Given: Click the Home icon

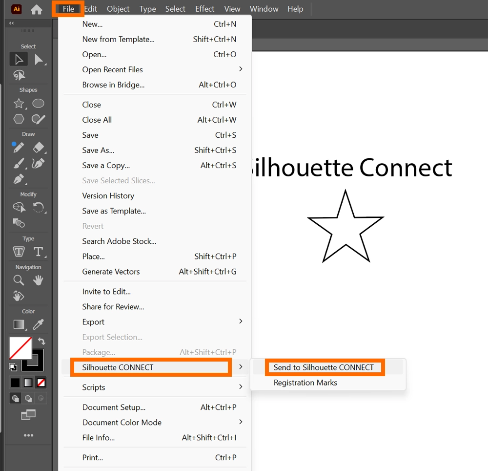Looking at the screenshot, I should (x=37, y=9).
